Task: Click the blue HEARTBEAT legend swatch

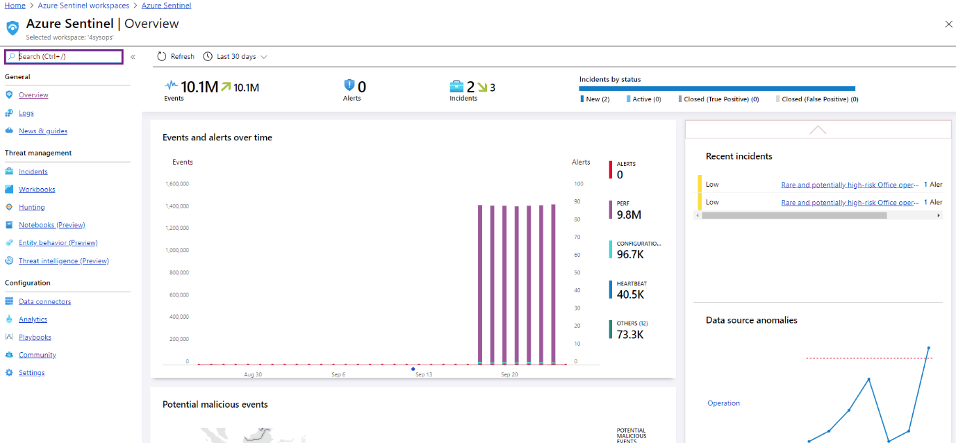Action: pyautogui.click(x=611, y=290)
